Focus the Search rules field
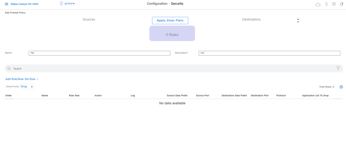 click(x=169, y=68)
